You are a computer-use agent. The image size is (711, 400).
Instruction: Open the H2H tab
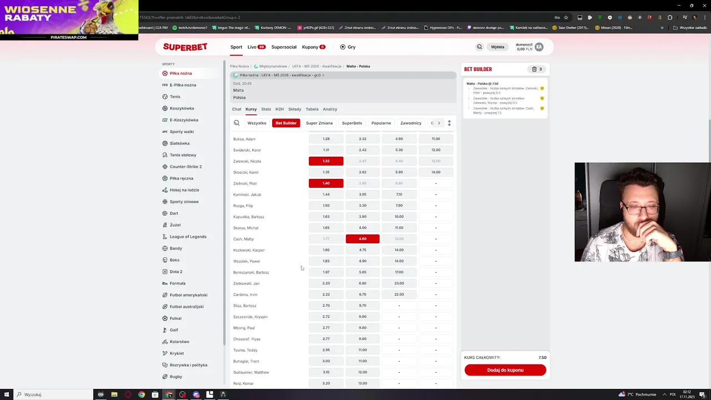(x=279, y=109)
